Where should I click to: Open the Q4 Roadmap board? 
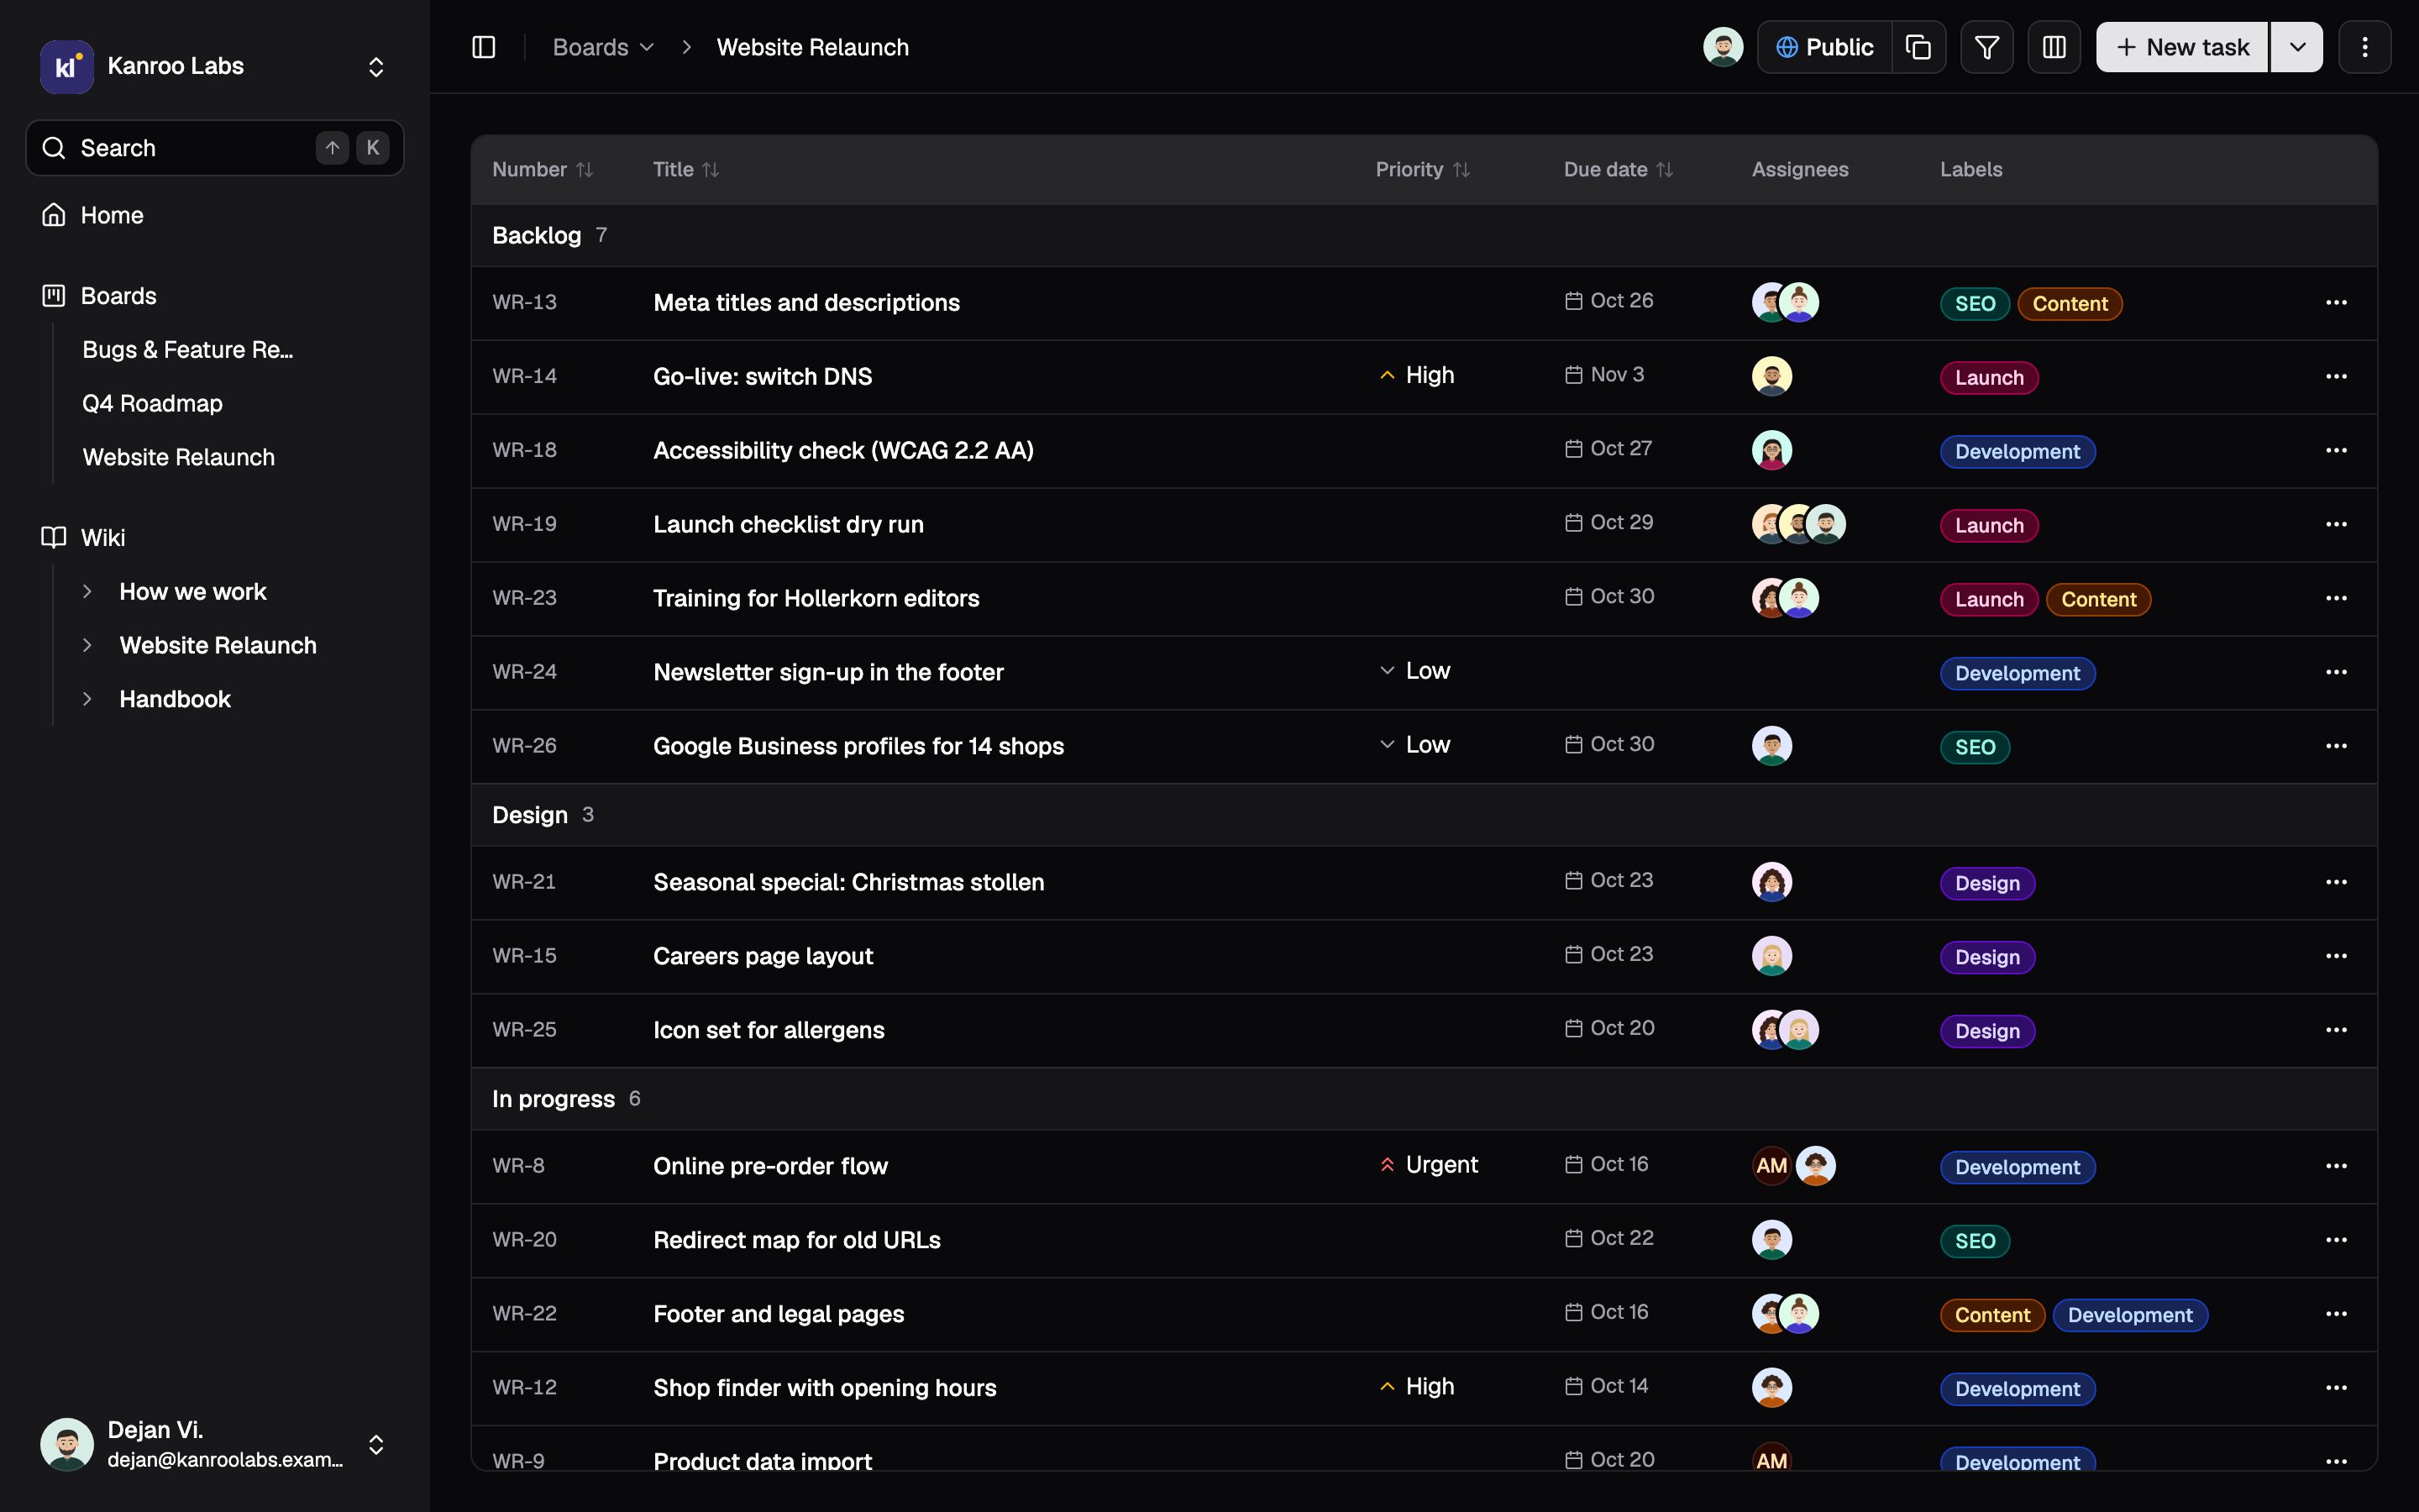pyautogui.click(x=152, y=403)
